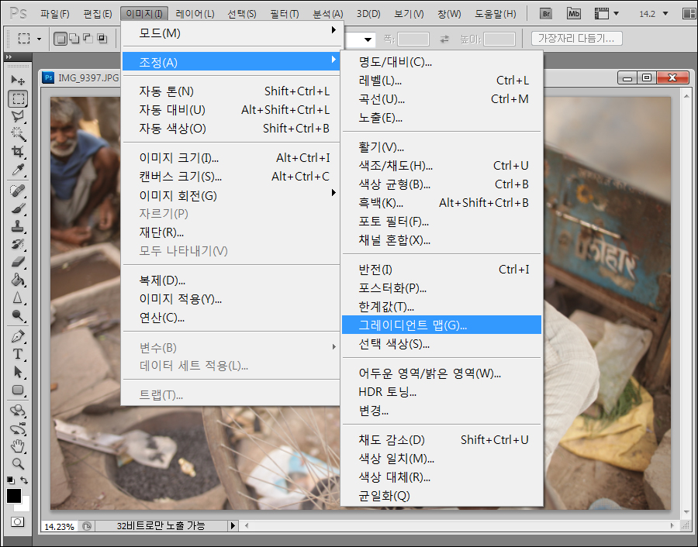This screenshot has height=547, width=698.
Task: Open the 레이어(L) menu
Action: 195,14
